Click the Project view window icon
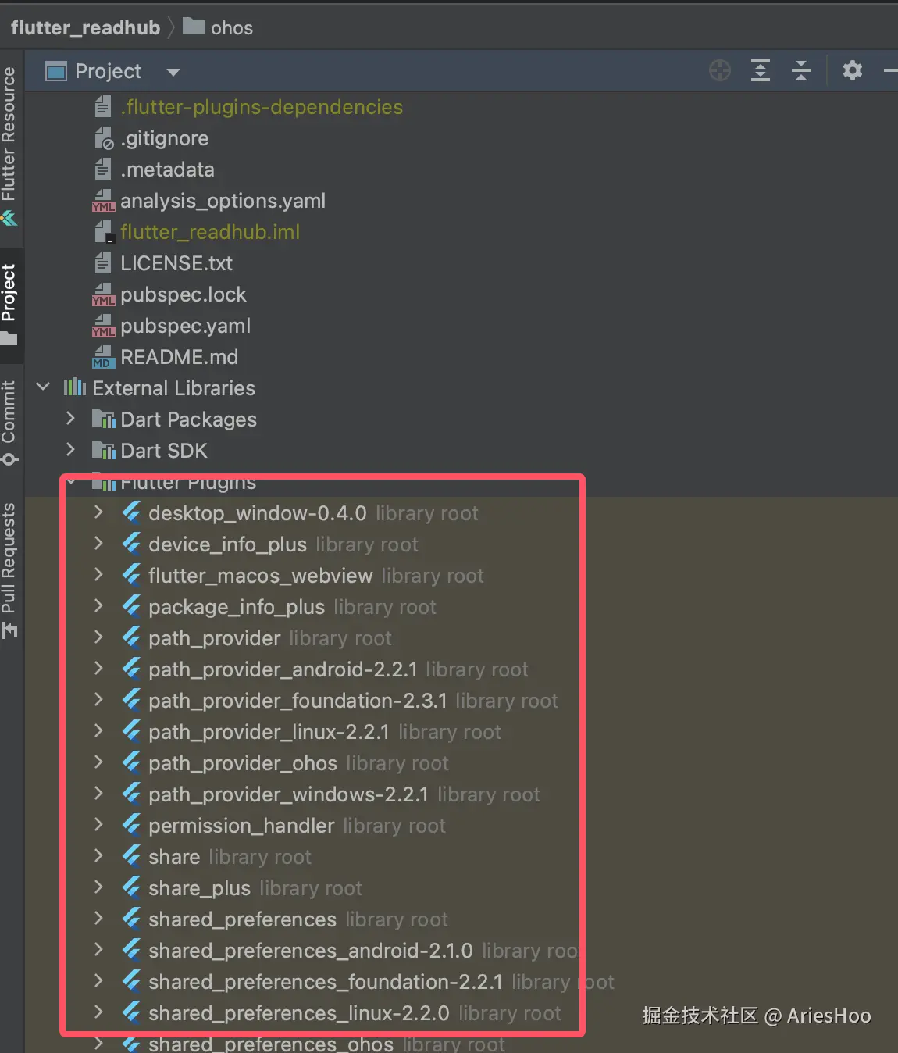The width and height of the screenshot is (898, 1053). [56, 72]
